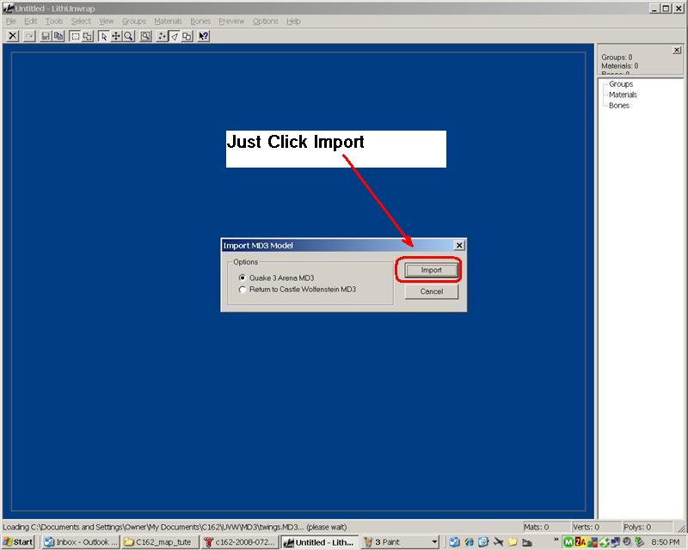Click the Untitled - Lith... taskbar button
This screenshot has width=688, height=550.
[x=319, y=542]
